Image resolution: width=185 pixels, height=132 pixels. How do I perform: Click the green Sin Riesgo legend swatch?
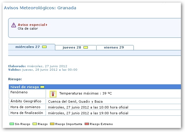pyautogui.click(x=12, y=124)
